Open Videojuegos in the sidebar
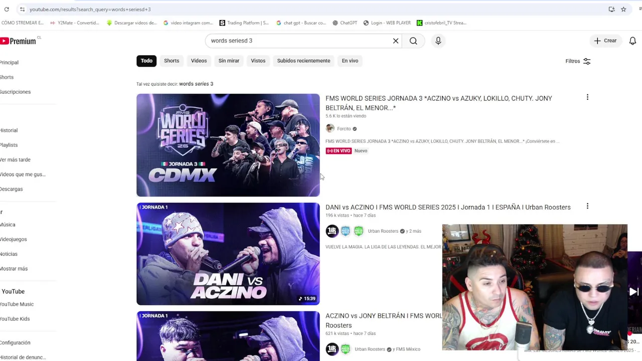The height and width of the screenshot is (361, 642). click(x=13, y=239)
